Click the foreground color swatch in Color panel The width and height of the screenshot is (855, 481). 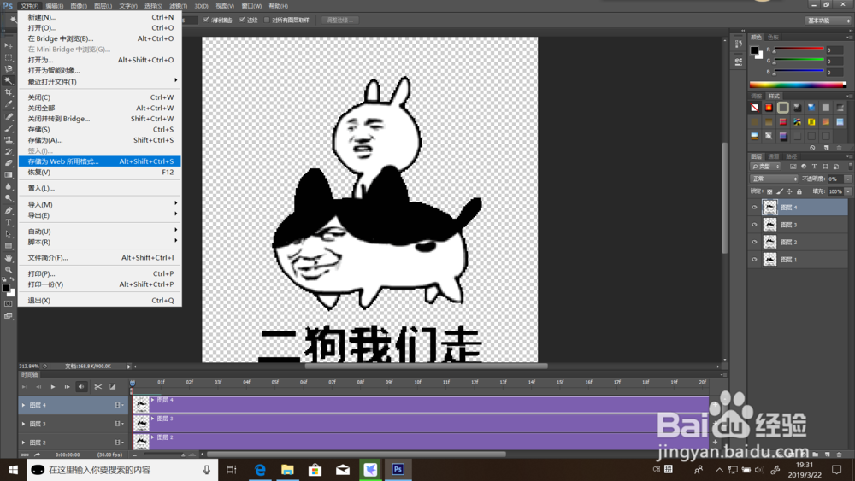coord(754,50)
